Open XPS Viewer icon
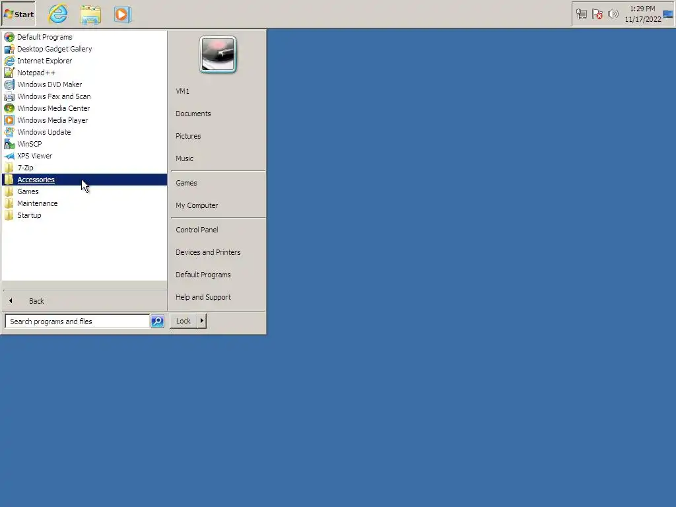676x507 pixels. point(9,156)
